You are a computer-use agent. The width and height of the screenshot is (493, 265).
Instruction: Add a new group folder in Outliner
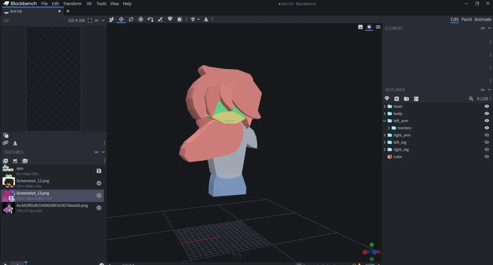[406, 99]
